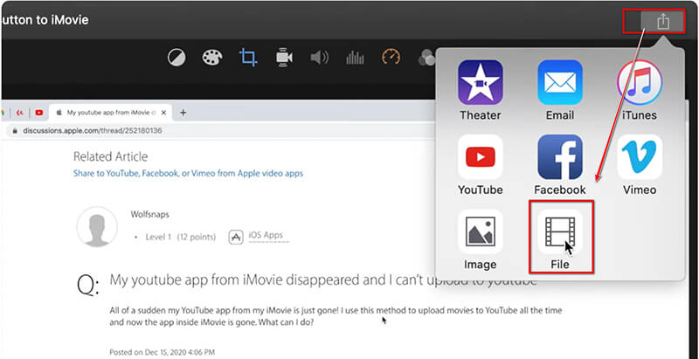This screenshot has width=699, height=359.
Task: Click the question title about youtube app
Action: pyautogui.click(x=323, y=280)
